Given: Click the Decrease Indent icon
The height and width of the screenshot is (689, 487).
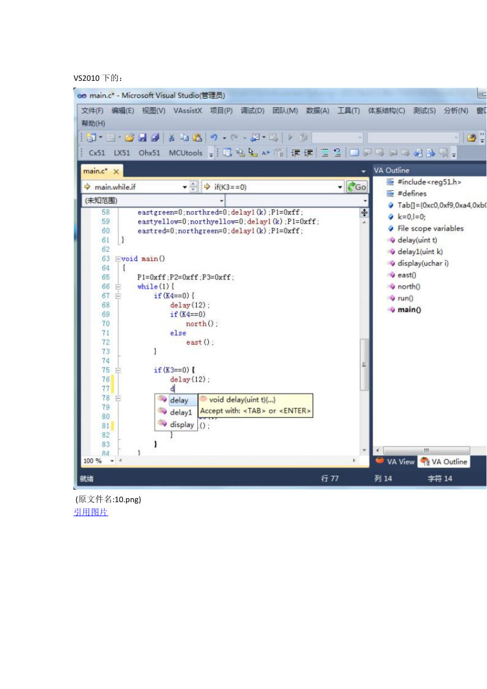Looking at the screenshot, I should tap(295, 153).
